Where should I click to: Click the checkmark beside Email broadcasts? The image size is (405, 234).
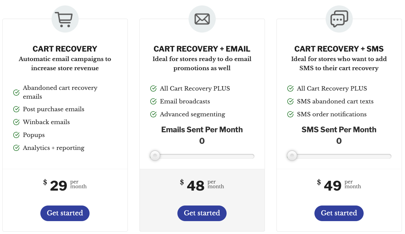click(x=153, y=101)
